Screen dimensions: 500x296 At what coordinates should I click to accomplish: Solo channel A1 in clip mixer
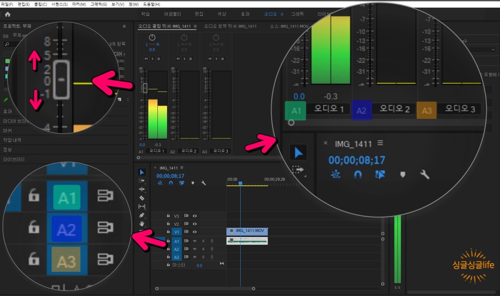(152, 59)
